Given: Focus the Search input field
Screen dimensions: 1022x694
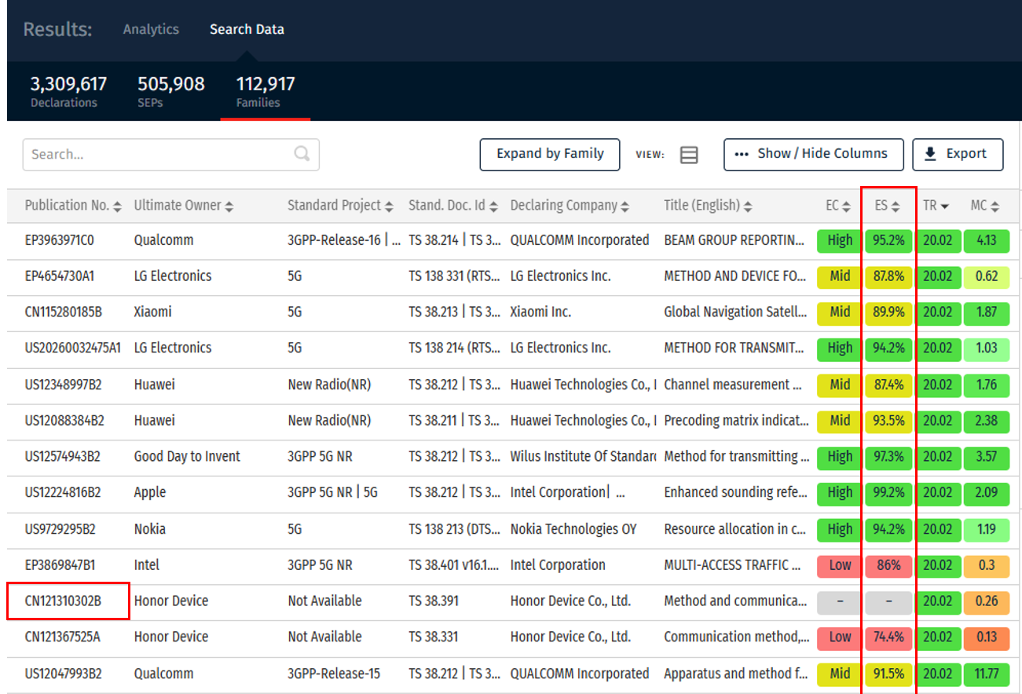Looking at the screenshot, I should (170, 155).
